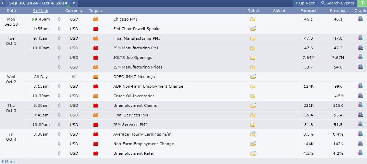Open Fed Chair Powell Speaks detail folder
Viewport: 367px width, 164px height.
(x=253, y=29)
